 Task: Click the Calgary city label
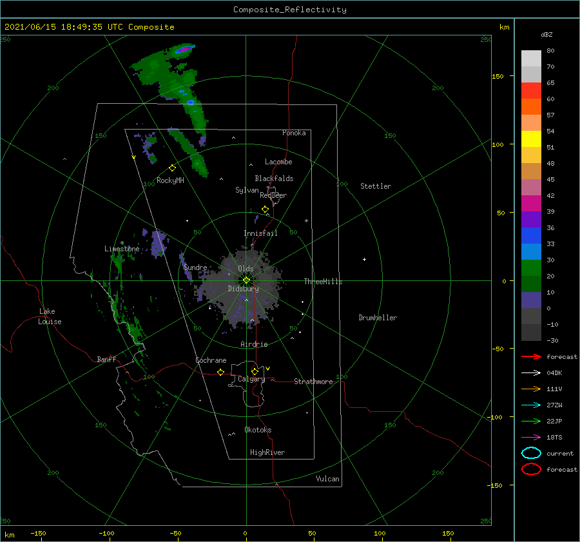click(251, 379)
